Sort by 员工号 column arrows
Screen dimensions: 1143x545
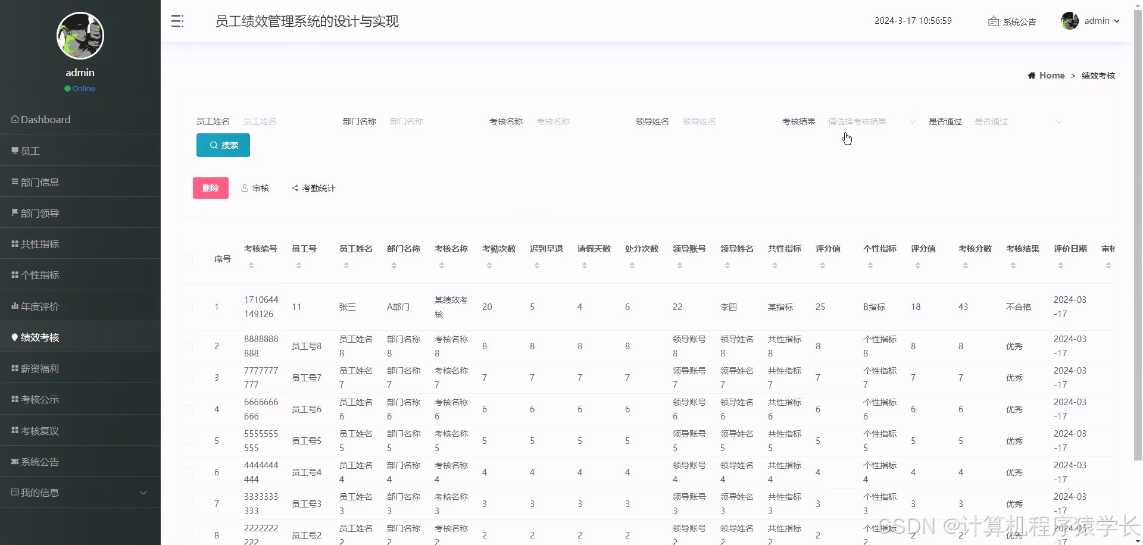(x=299, y=265)
